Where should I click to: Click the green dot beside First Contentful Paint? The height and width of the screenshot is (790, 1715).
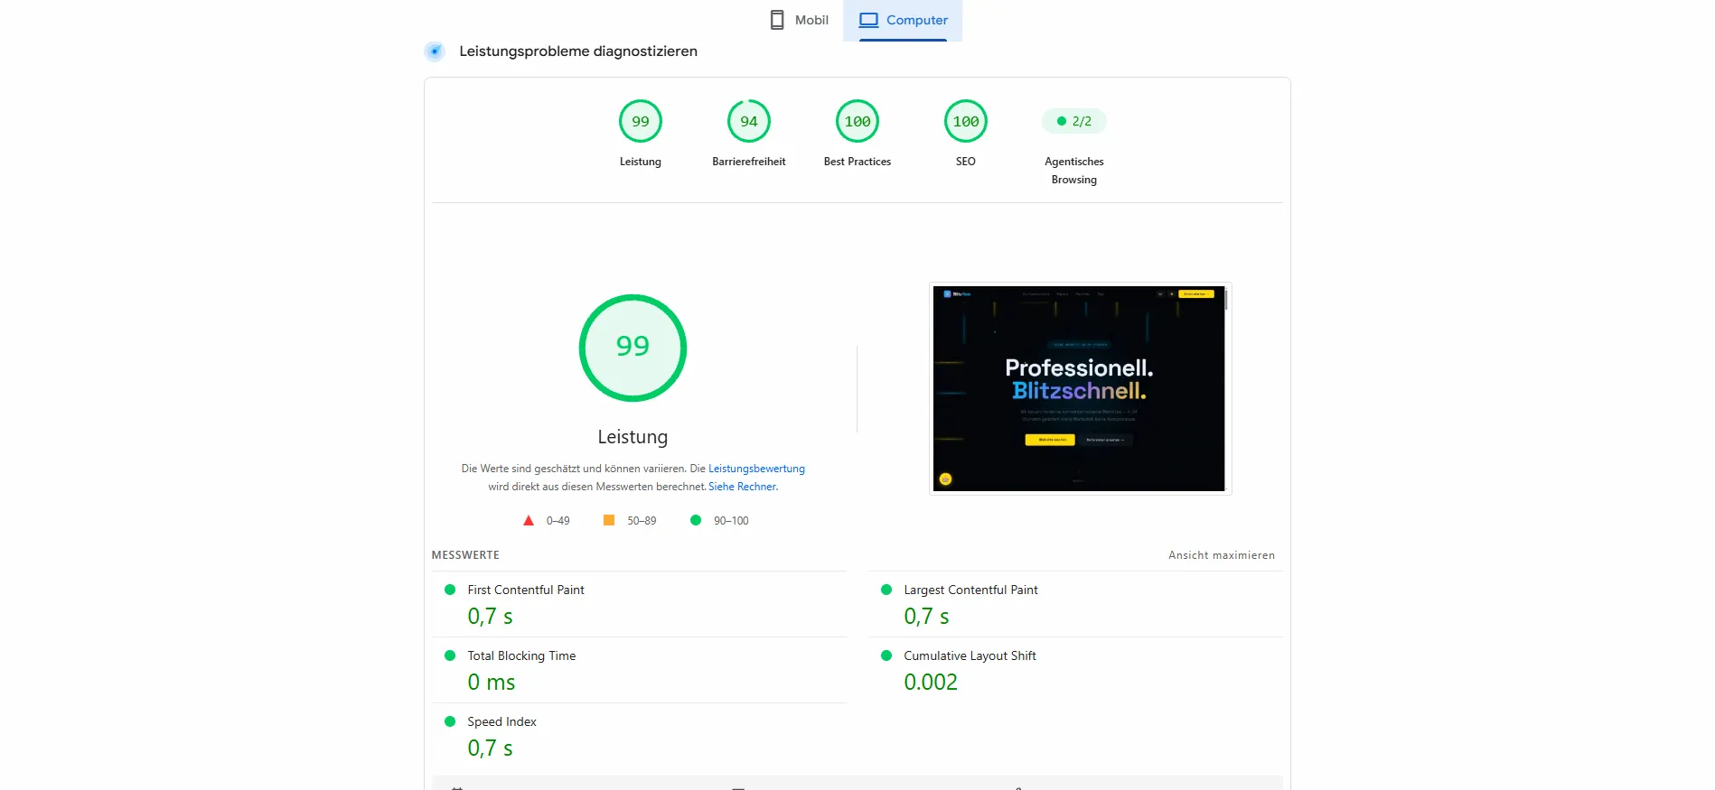click(450, 590)
